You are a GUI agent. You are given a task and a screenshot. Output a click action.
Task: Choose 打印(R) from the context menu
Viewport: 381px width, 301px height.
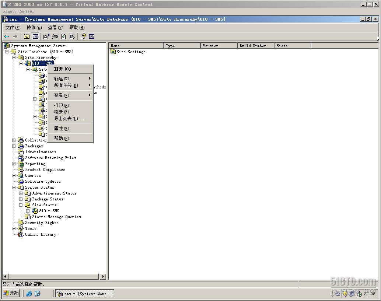(x=70, y=105)
